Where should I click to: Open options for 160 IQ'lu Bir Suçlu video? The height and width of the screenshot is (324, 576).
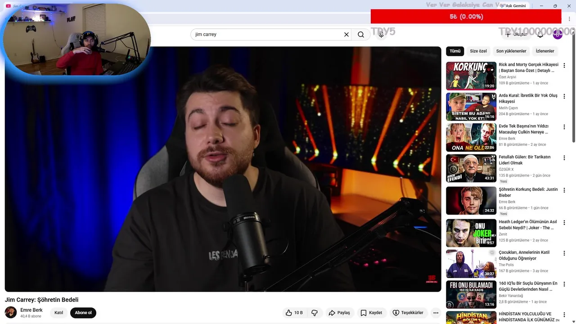click(x=564, y=284)
